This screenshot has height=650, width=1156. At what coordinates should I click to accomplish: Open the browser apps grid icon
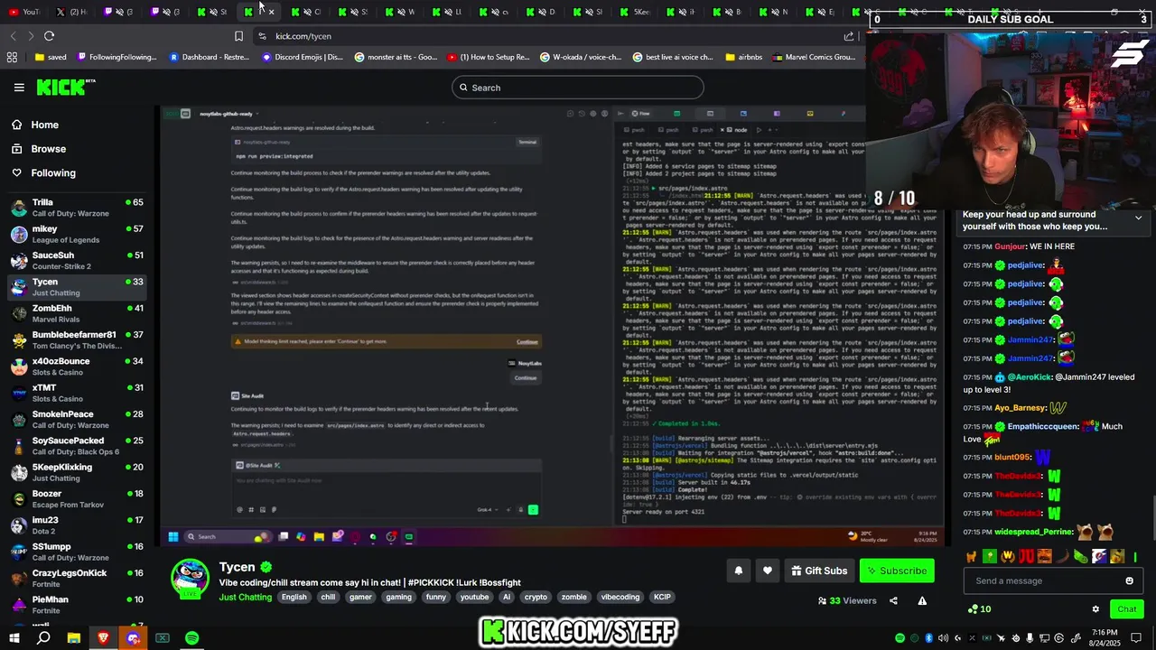point(12,57)
